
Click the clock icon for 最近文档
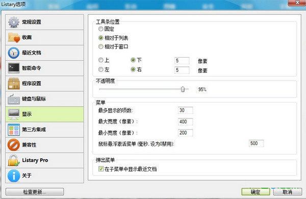13,53
